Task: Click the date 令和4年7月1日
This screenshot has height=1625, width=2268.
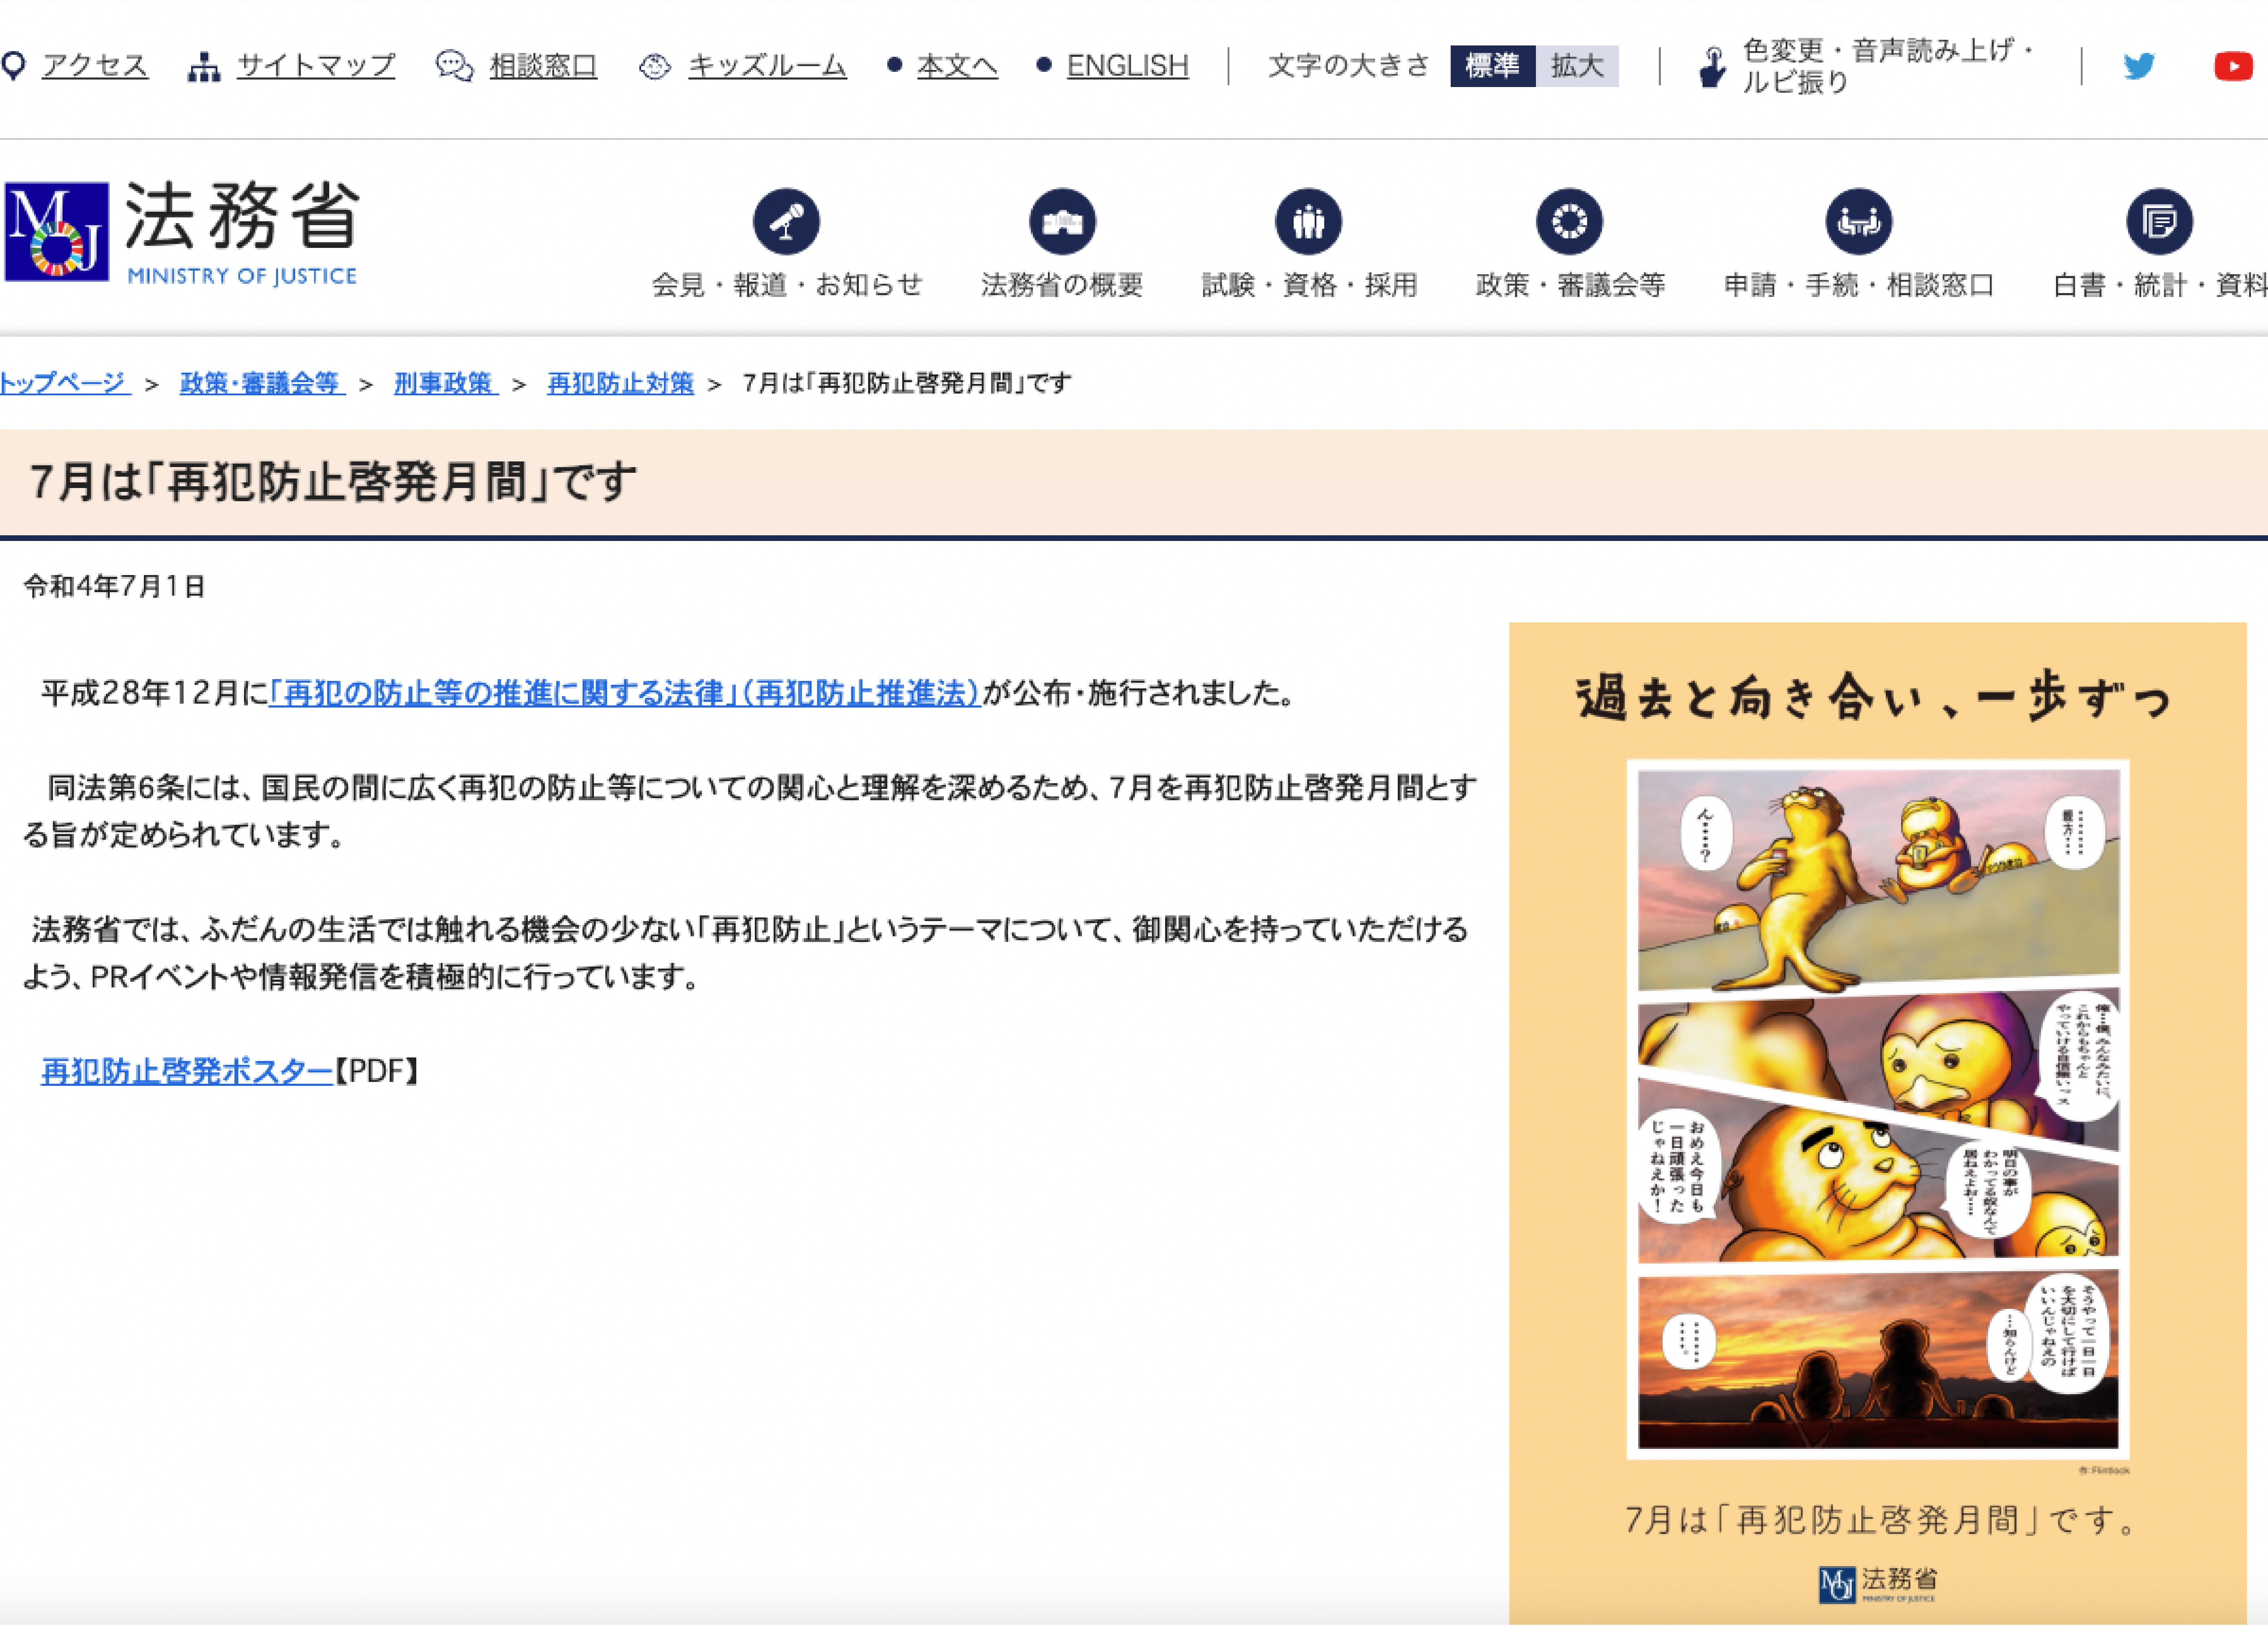Action: (x=115, y=586)
